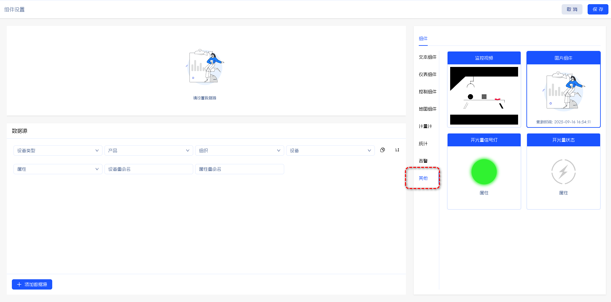Expand the 设备 selector
Screen dimensions: 611x302
pyautogui.click(x=330, y=151)
